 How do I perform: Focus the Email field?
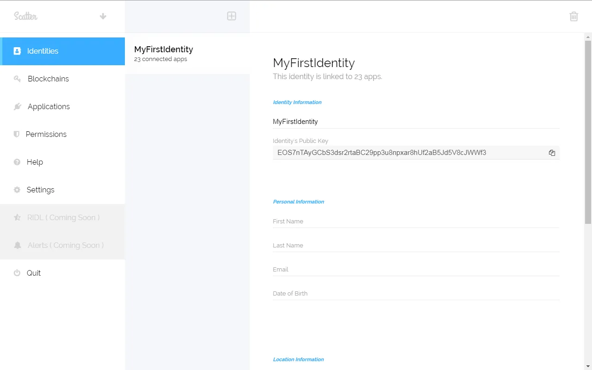[416, 270]
